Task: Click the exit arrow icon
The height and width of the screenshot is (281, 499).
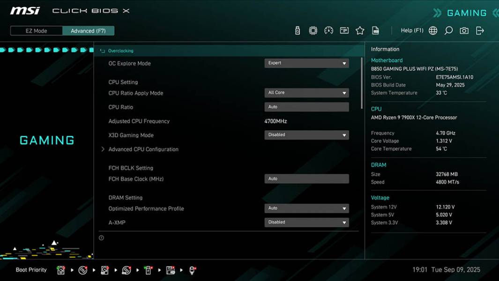Action: [x=479, y=30]
